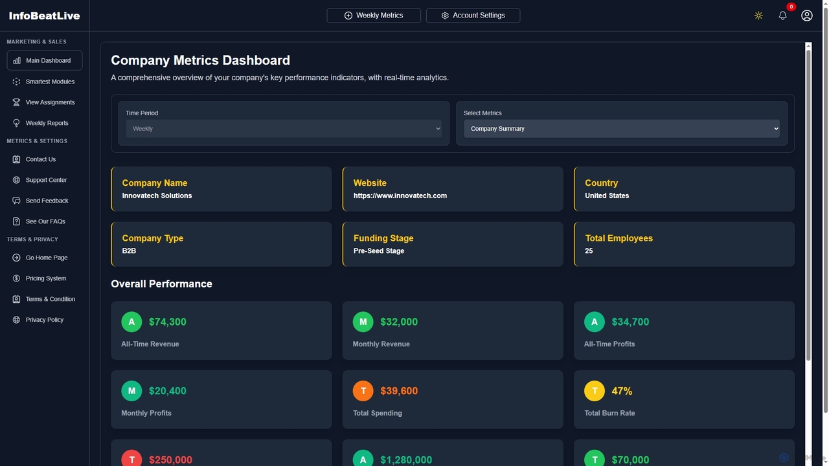Click the $74,300 All-Time Revenue value
The image size is (829, 466).
click(168, 322)
